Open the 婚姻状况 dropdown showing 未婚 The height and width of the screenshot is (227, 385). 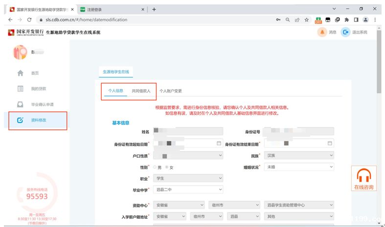(x=298, y=167)
